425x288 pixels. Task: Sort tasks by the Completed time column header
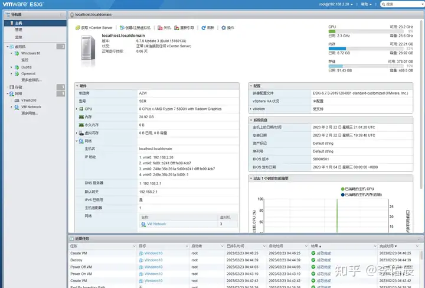coord(398,246)
